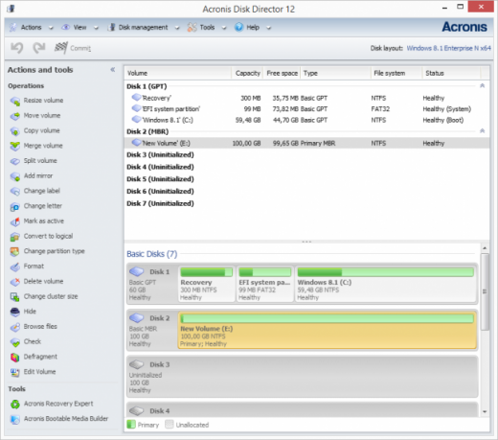Click the Add mirror icon
The width and height of the screenshot is (498, 440).
(15, 176)
